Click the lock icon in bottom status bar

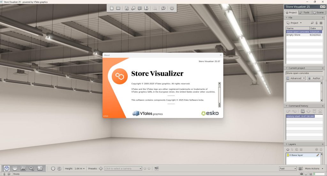pyautogui.click(x=4, y=174)
